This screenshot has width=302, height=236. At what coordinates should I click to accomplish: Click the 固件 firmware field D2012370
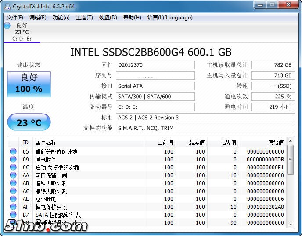[x=155, y=65]
